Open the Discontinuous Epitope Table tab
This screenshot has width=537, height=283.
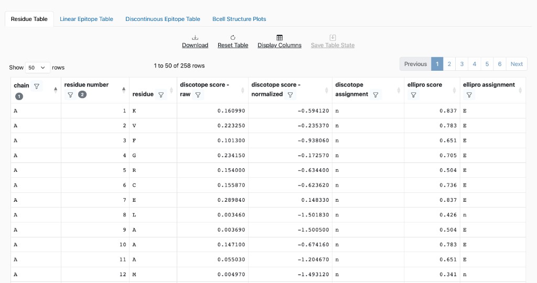163,19
